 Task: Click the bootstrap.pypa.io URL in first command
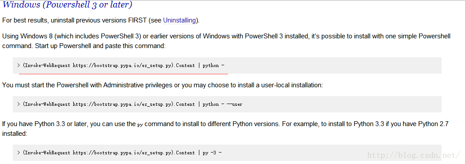[x=122, y=65]
